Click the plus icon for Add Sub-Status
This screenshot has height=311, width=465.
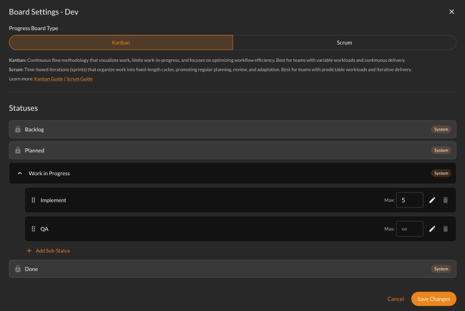click(x=29, y=251)
